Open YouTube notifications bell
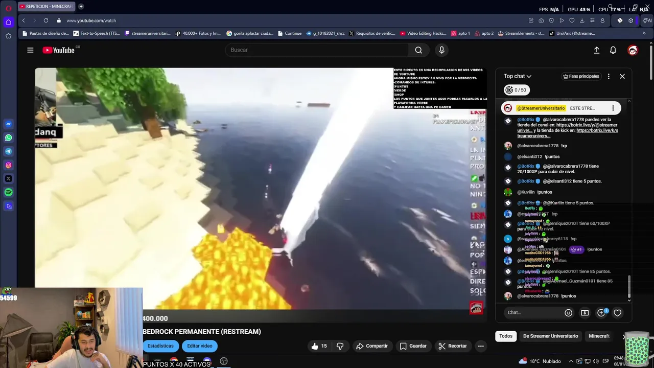The height and width of the screenshot is (368, 654). (x=613, y=50)
